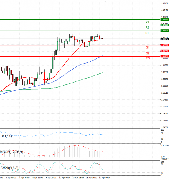The width and height of the screenshot is (169, 180).
Task: Click the 8 Apr 12:00 time label
Action: [37, 178]
